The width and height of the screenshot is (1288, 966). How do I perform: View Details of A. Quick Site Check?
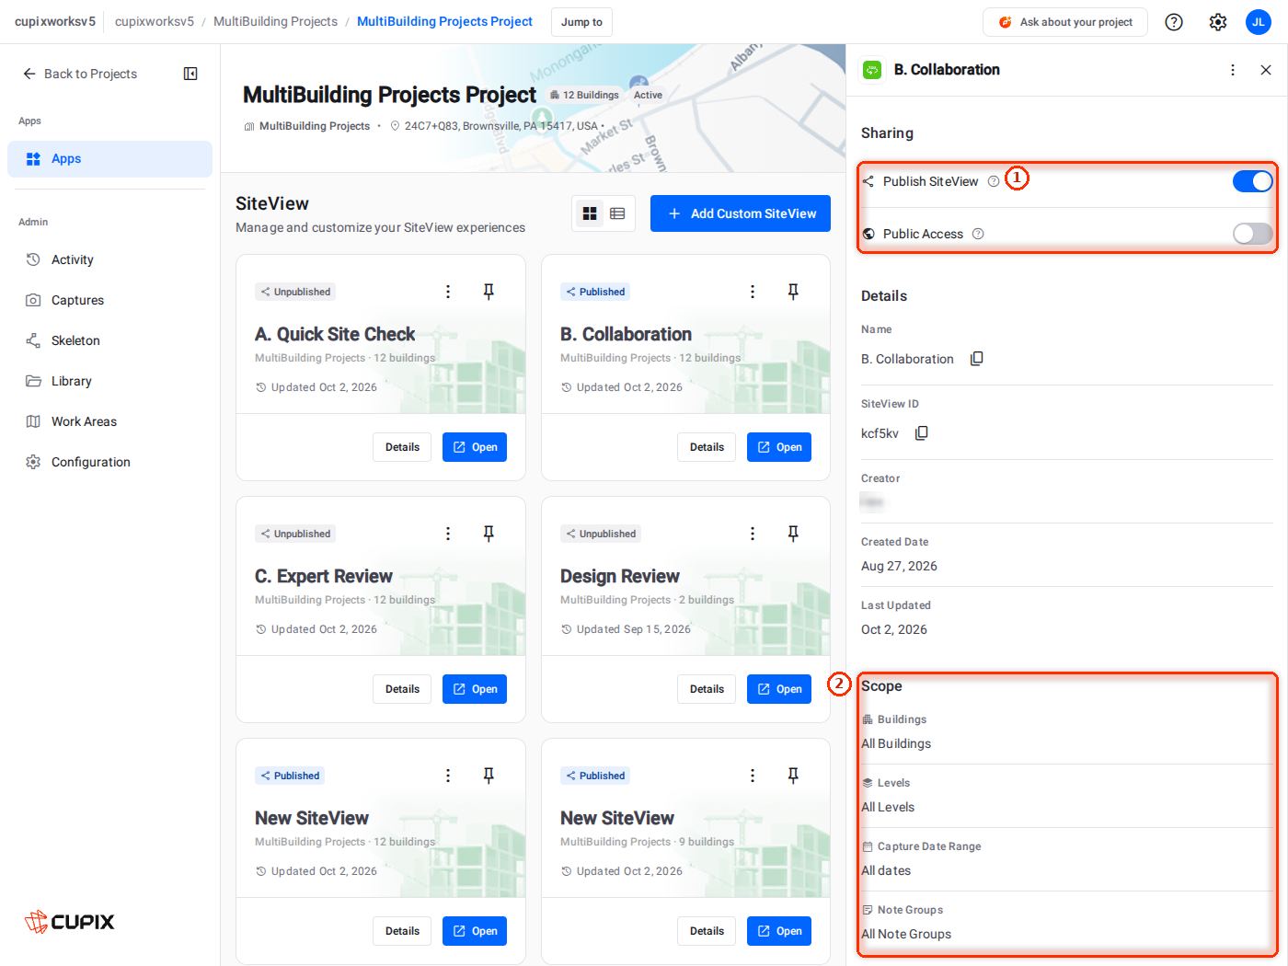(402, 447)
